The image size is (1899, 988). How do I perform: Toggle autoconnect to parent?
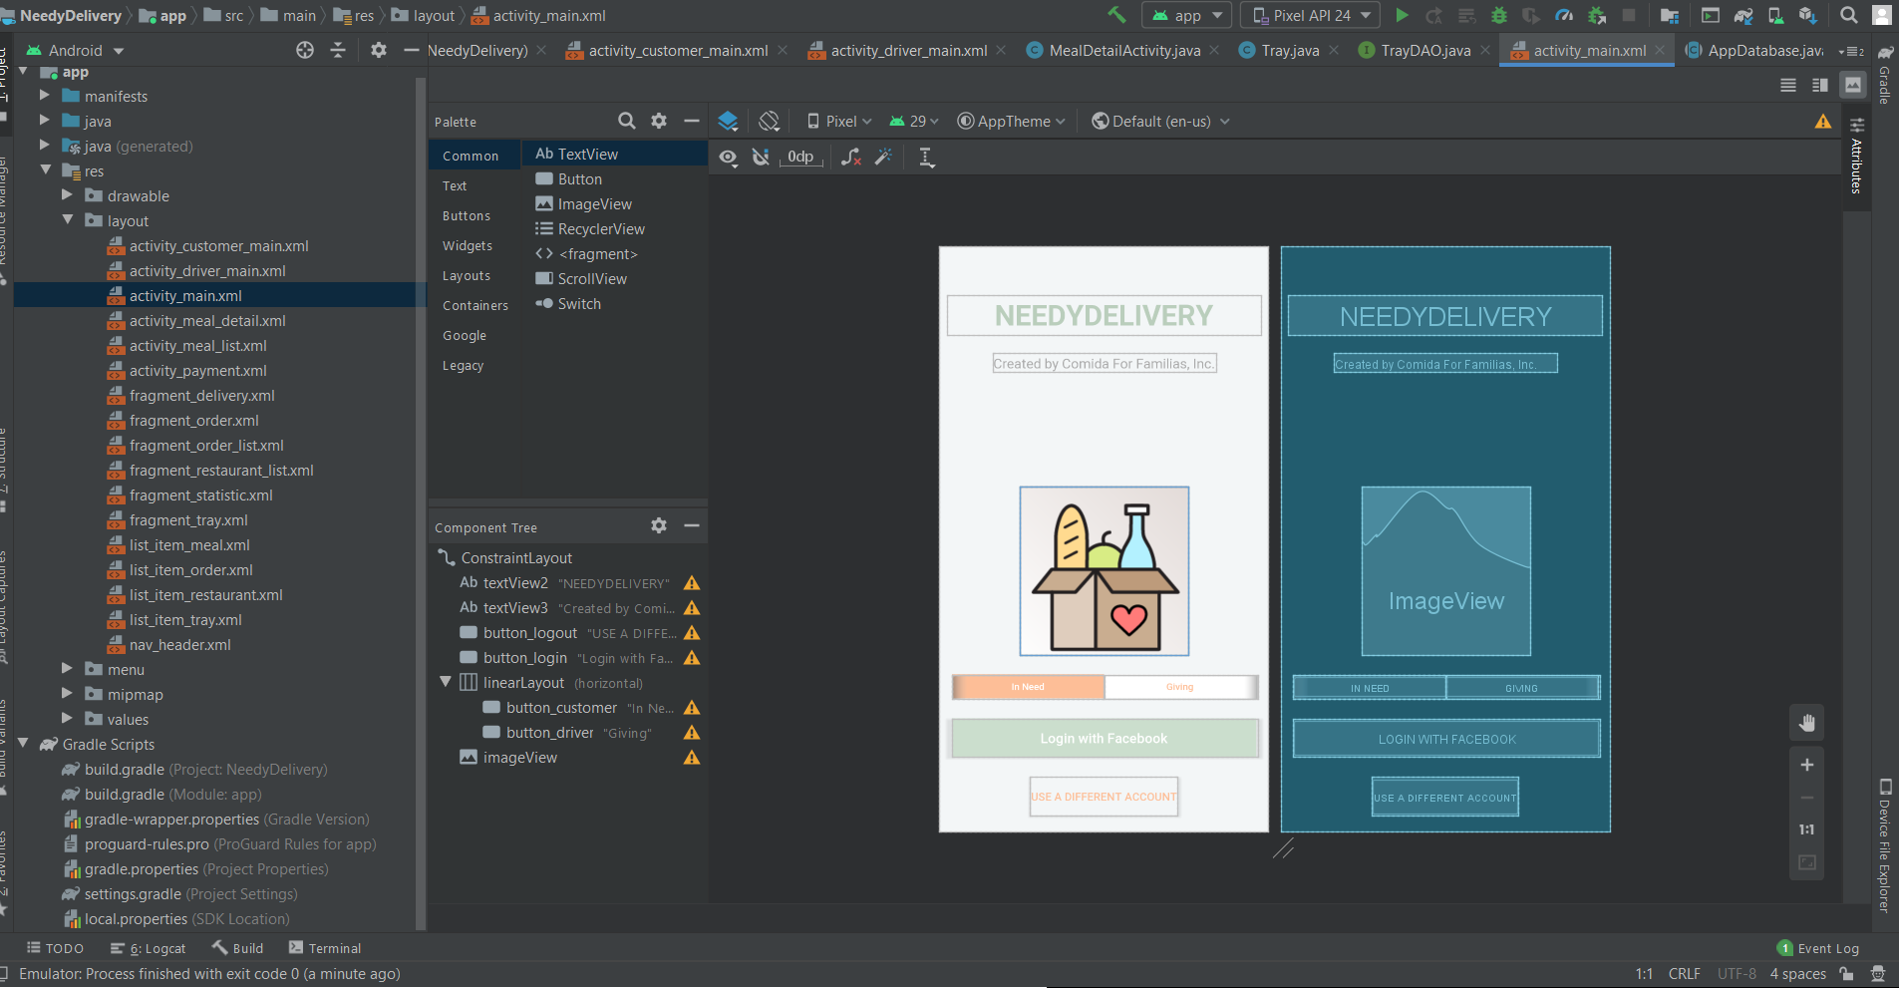pyautogui.click(x=761, y=157)
